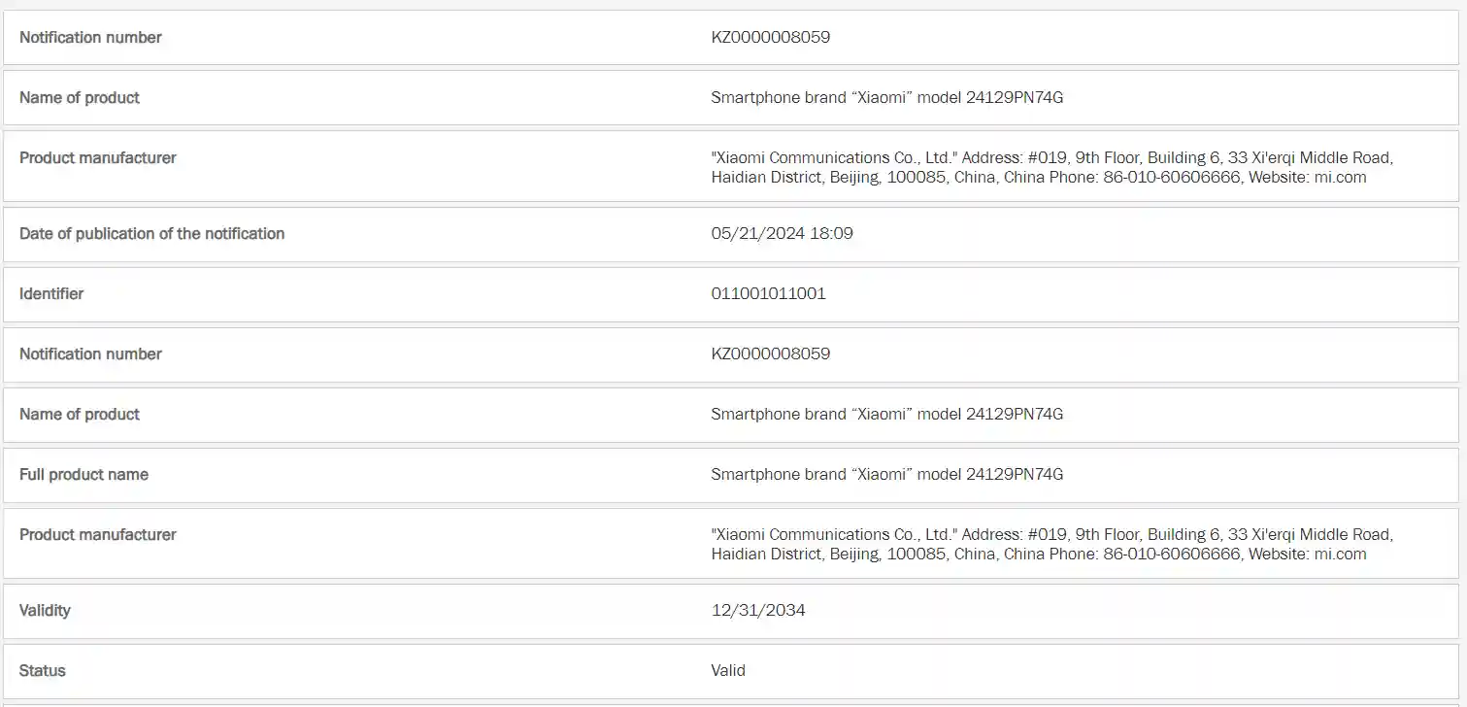This screenshot has height=707, width=1467.
Task: Click the first Product manufacturer label
Action: coord(97,157)
